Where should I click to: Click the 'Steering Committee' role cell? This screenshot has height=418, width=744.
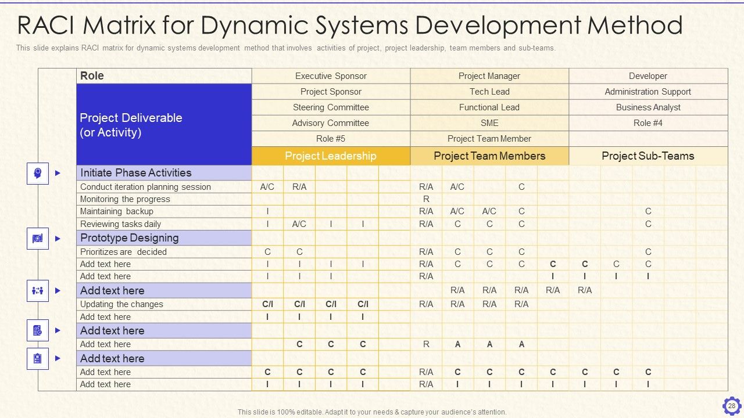[331, 107]
